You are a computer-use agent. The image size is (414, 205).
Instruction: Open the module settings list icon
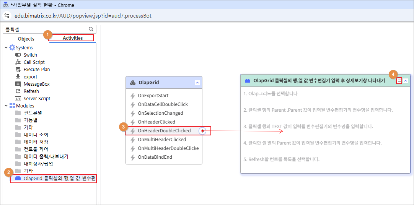(x=399, y=81)
